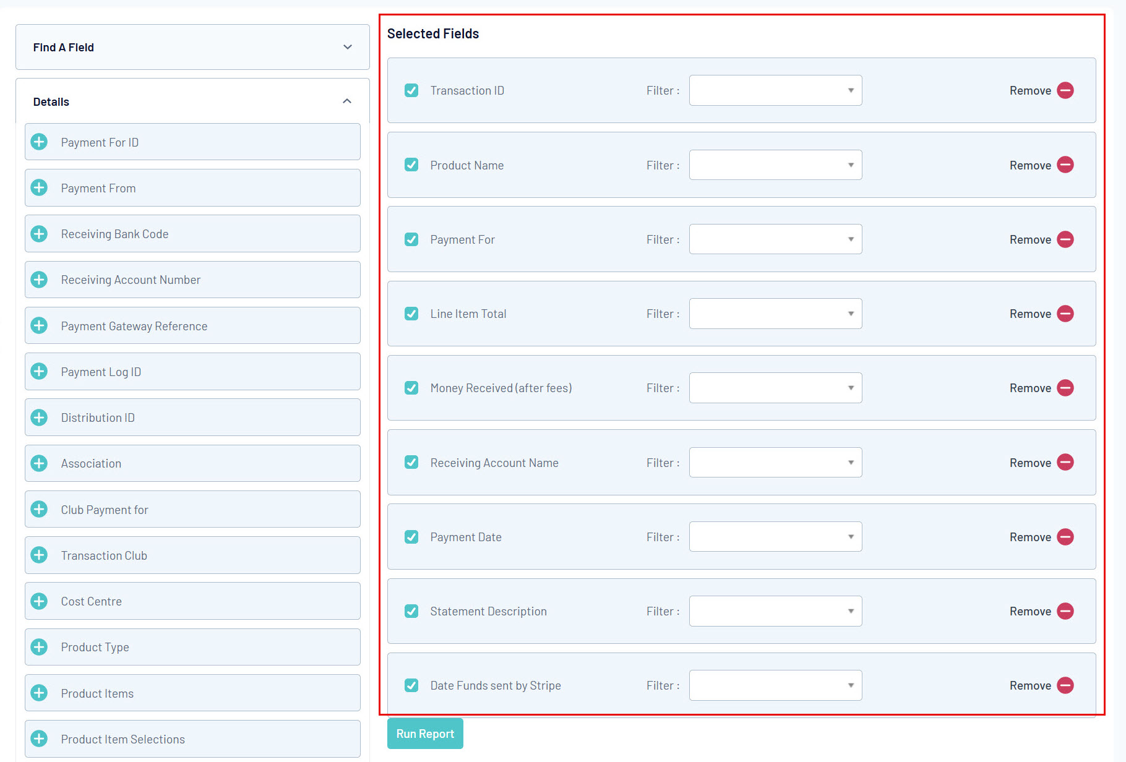Add the Receiving Account Number field
Image resolution: width=1126 pixels, height=762 pixels.
click(39, 280)
